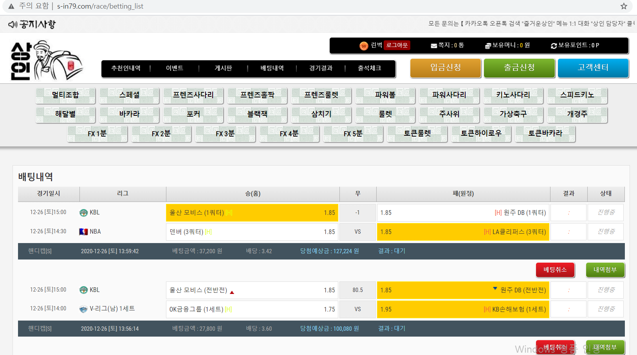Cancel first bet with red 베팅취소 button

pyautogui.click(x=555, y=270)
